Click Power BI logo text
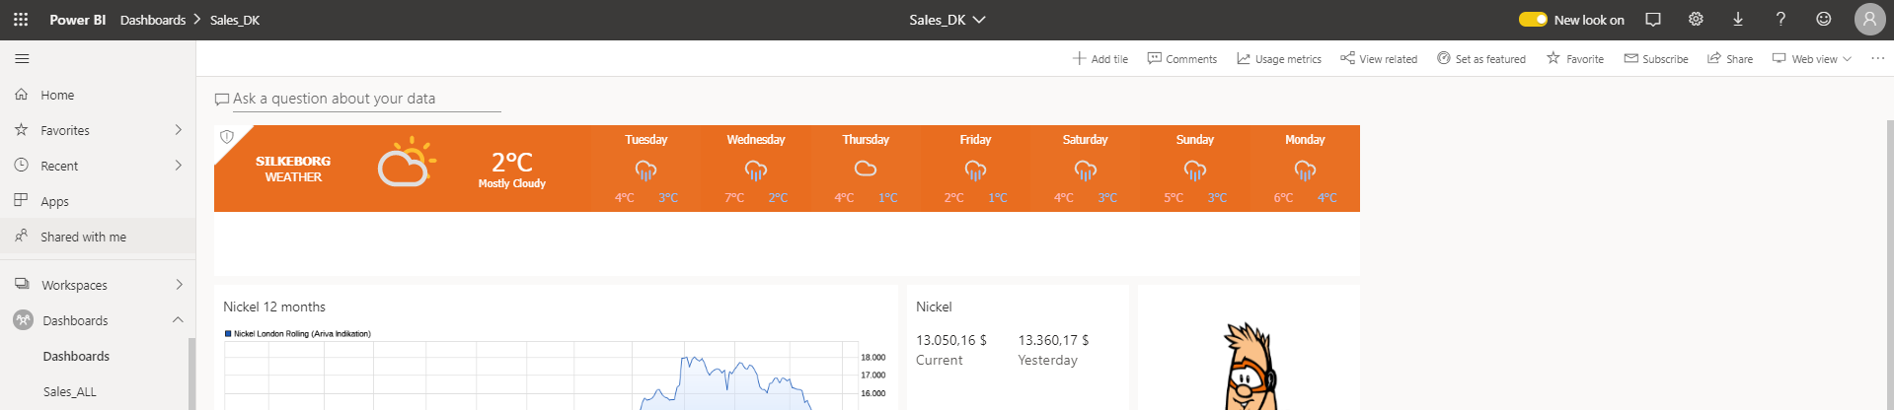Screen dimensions: 1894x410 point(78,20)
